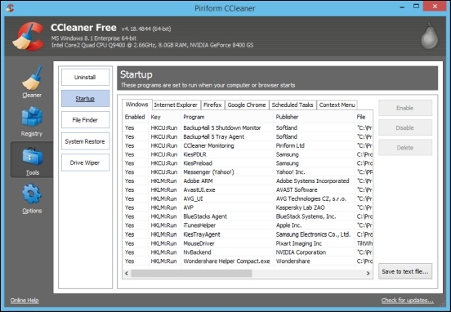This screenshot has width=451, height=312.
Task: Click the Pixart Imaging Inc publisher cell
Action: point(298,243)
